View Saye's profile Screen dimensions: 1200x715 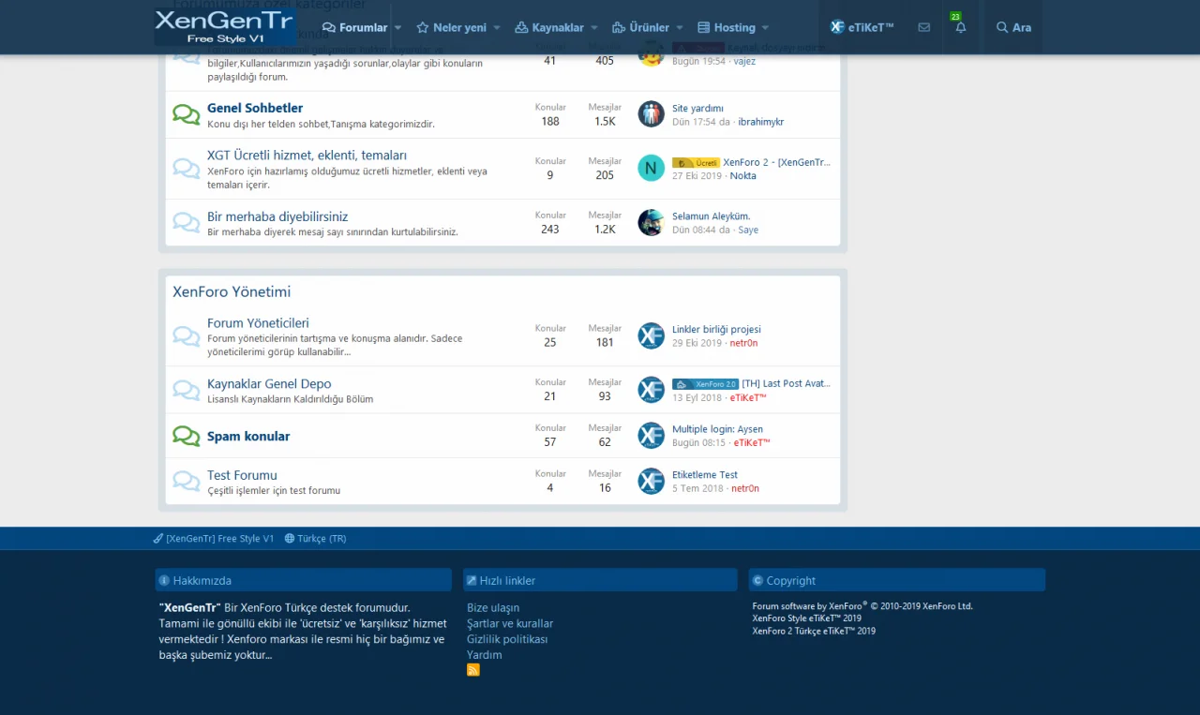coord(748,230)
